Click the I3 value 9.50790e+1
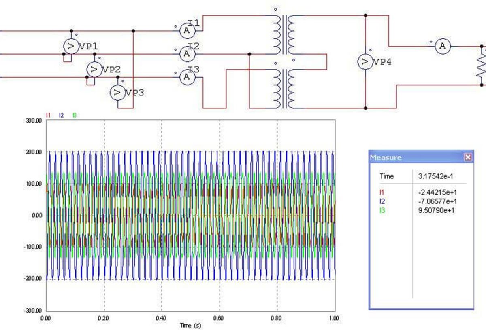Viewport: 486px width, 330px height. [x=436, y=210]
